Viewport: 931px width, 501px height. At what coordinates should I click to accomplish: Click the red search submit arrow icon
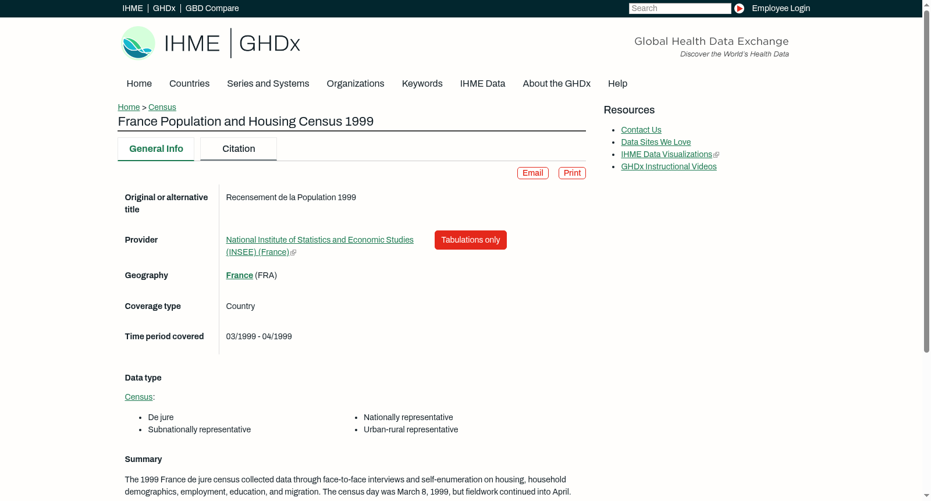[739, 8]
